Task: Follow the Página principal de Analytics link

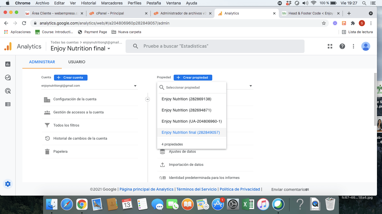Action: click(x=147, y=189)
